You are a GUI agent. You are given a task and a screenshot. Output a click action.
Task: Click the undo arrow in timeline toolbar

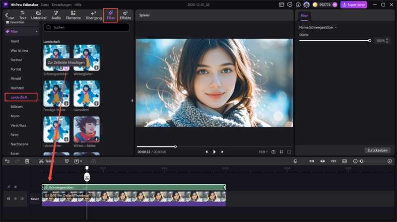(x=7, y=161)
